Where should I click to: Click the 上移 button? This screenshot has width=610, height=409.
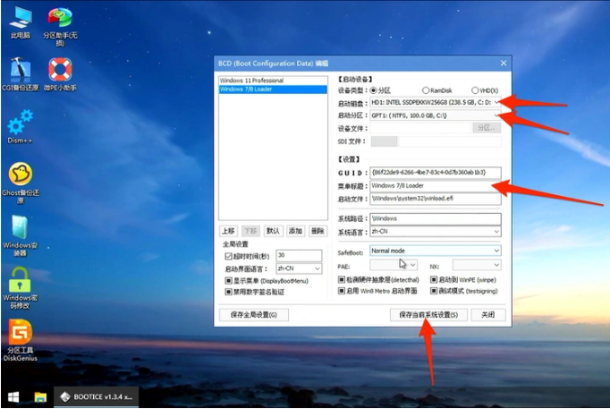[228, 231]
